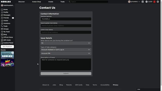Open the Chat bar at bottom right

[x=148, y=89]
